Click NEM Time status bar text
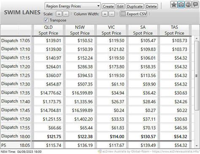The width and height of the screenshot is (200, 154). 21,152
